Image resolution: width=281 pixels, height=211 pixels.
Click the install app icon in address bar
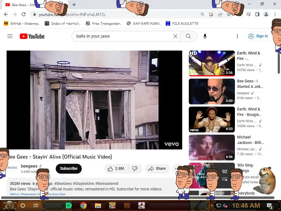click(x=211, y=14)
